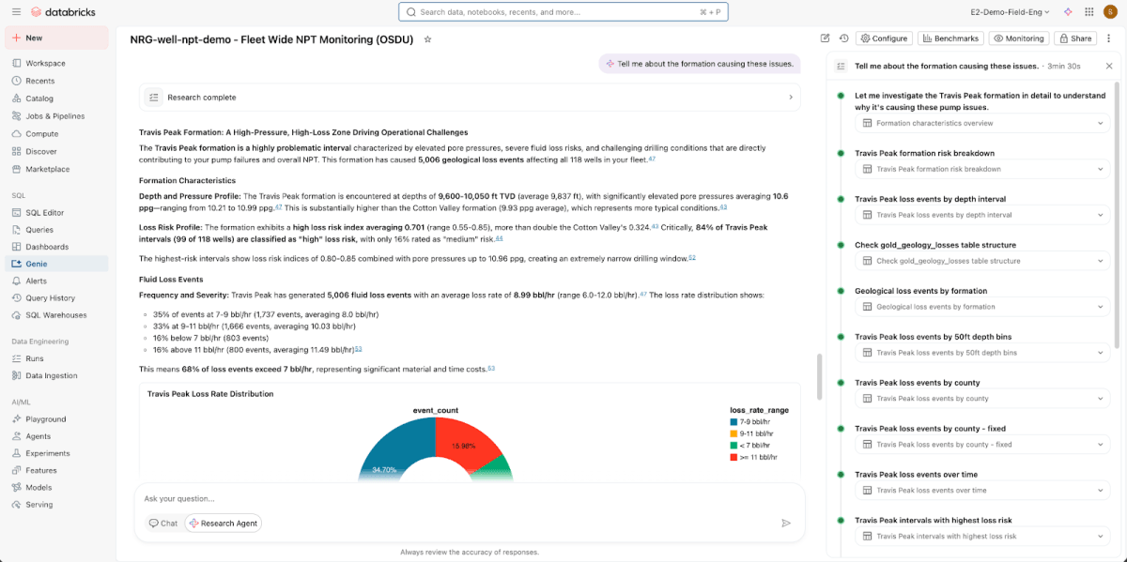Click the send message arrow icon

point(786,523)
